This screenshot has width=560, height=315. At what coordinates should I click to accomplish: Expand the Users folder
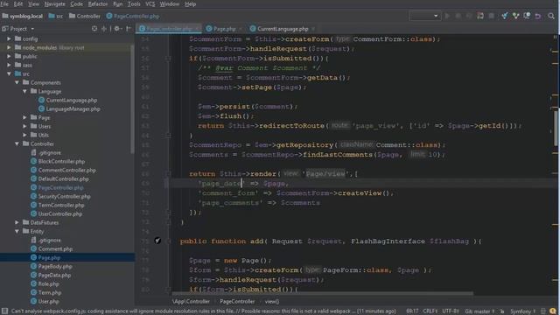click(x=24, y=126)
